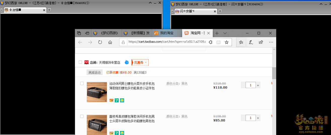Click the add notes pen icon
The width and height of the screenshot is (331, 135).
(x=251, y=42)
